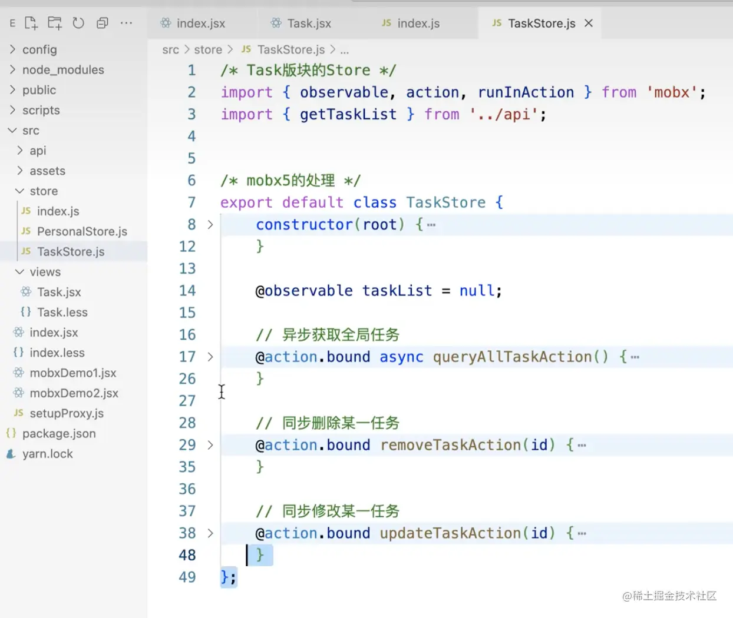
Task: Click the React icon beside mobxDemo1.jsx
Action: click(19, 373)
